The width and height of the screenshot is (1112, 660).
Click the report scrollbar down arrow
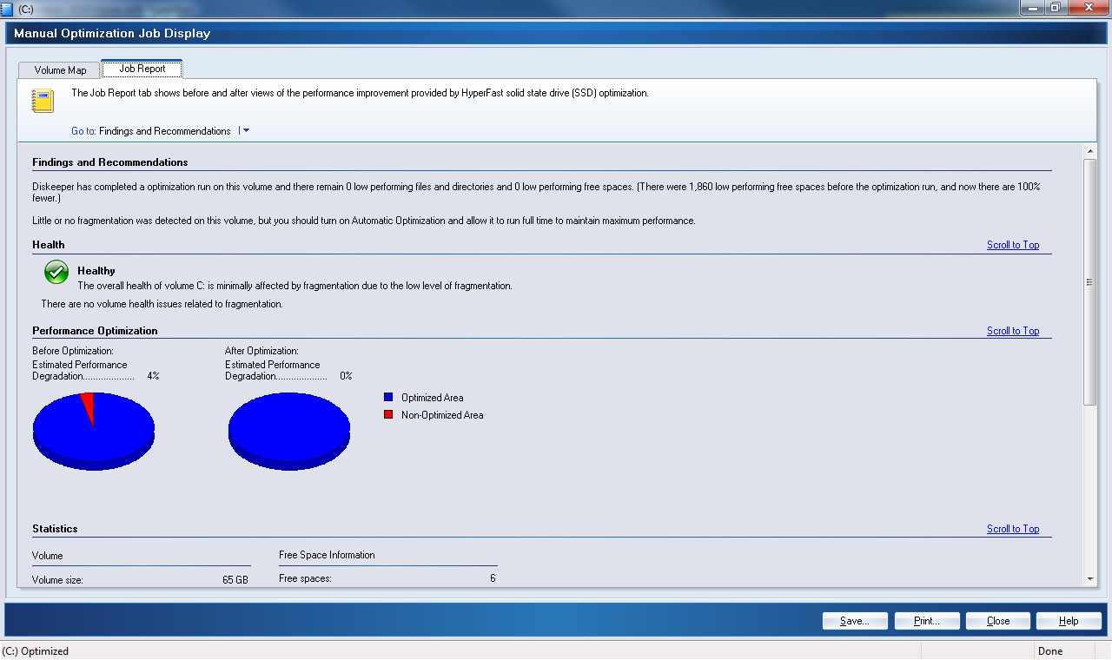pos(1089,578)
